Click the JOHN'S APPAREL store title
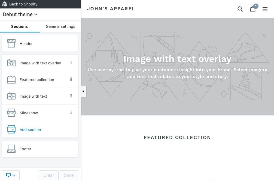274x182 pixels. coord(111,9)
